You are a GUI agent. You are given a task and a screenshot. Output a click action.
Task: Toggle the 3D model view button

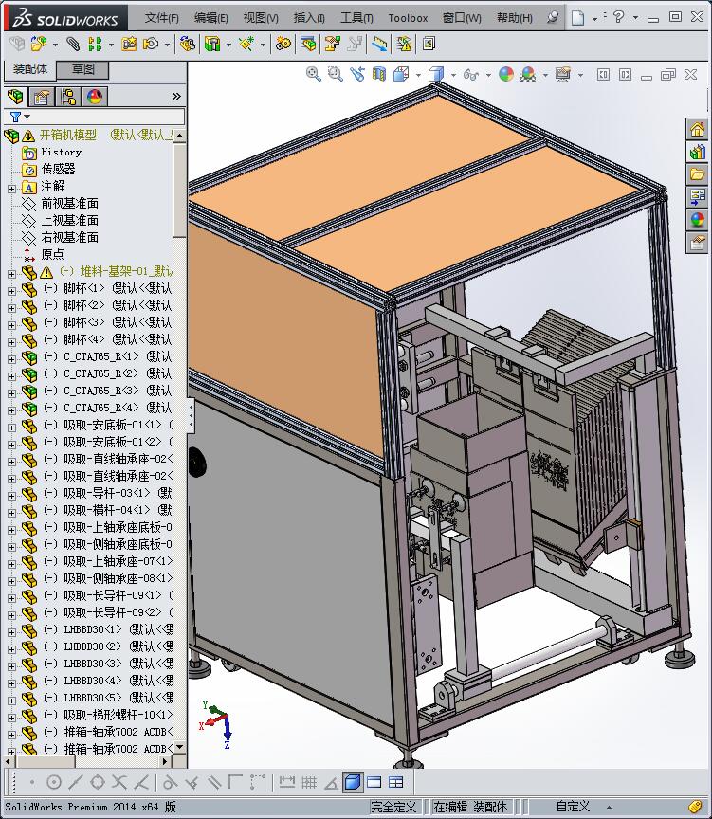(353, 782)
